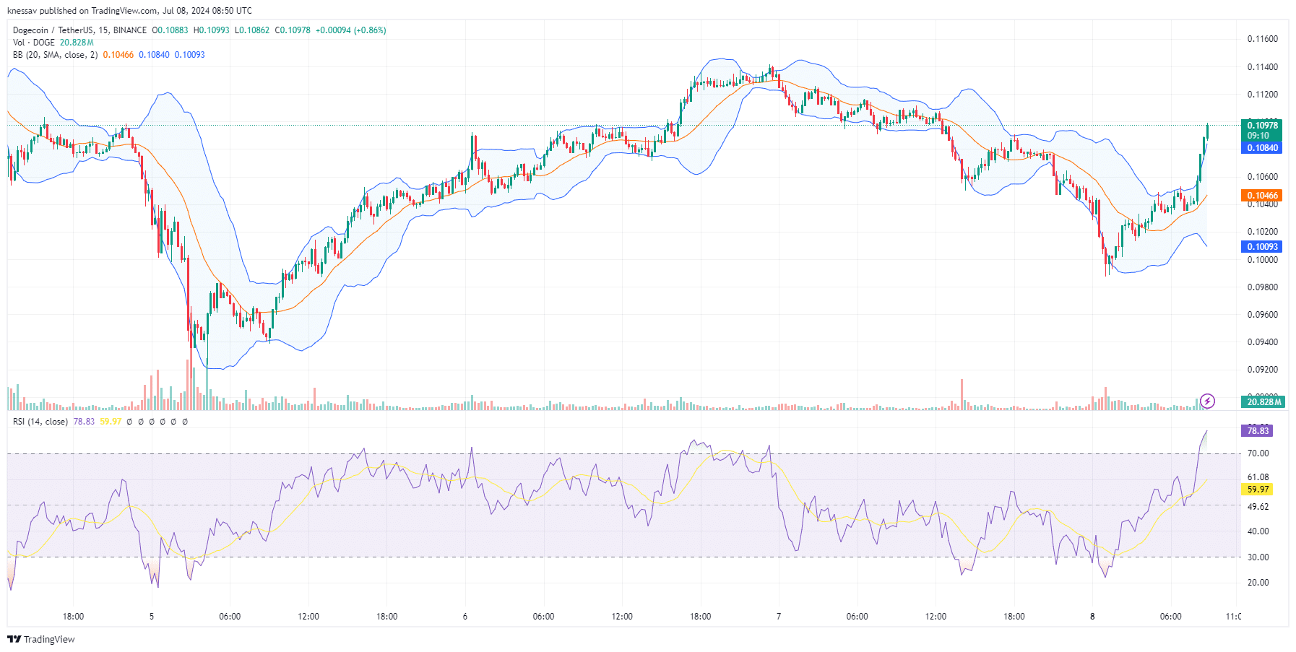Open the TradingView logo at chart bottom
The height and width of the screenshot is (652, 1296).
(41, 639)
